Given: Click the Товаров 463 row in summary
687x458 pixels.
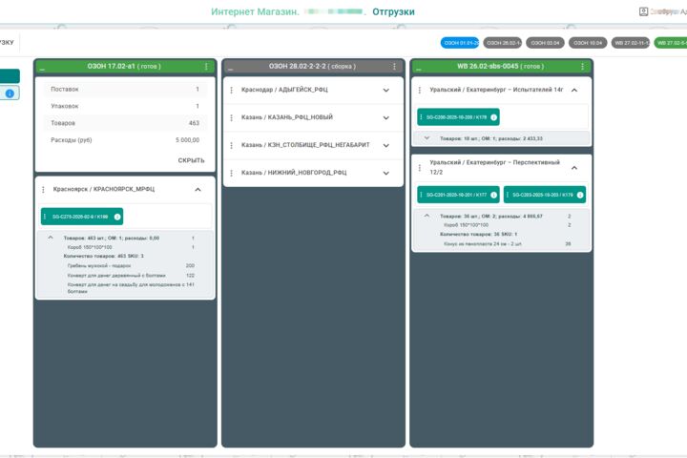Looking at the screenshot, I should tap(125, 123).
